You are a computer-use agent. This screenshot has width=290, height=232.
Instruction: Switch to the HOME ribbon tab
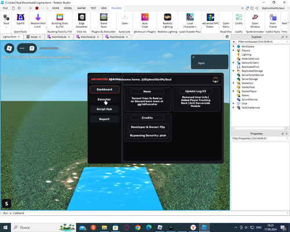[x=56, y=8]
